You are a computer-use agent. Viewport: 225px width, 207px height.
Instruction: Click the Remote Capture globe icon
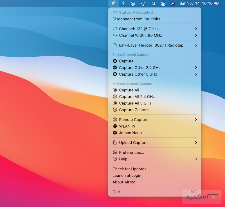pyautogui.click(x=115, y=120)
